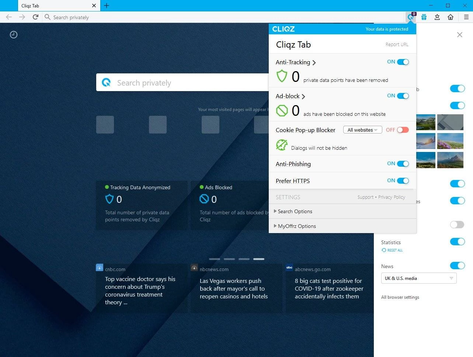Open the 8 big cats COVID-19 article
This screenshot has width=473, height=357.
329,288
